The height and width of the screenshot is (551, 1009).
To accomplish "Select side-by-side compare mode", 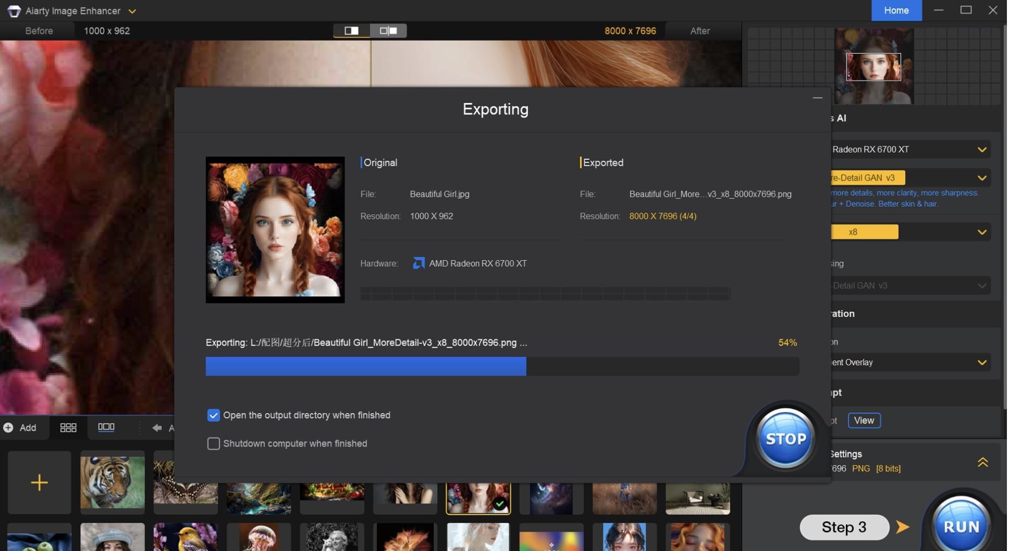I will 388,31.
